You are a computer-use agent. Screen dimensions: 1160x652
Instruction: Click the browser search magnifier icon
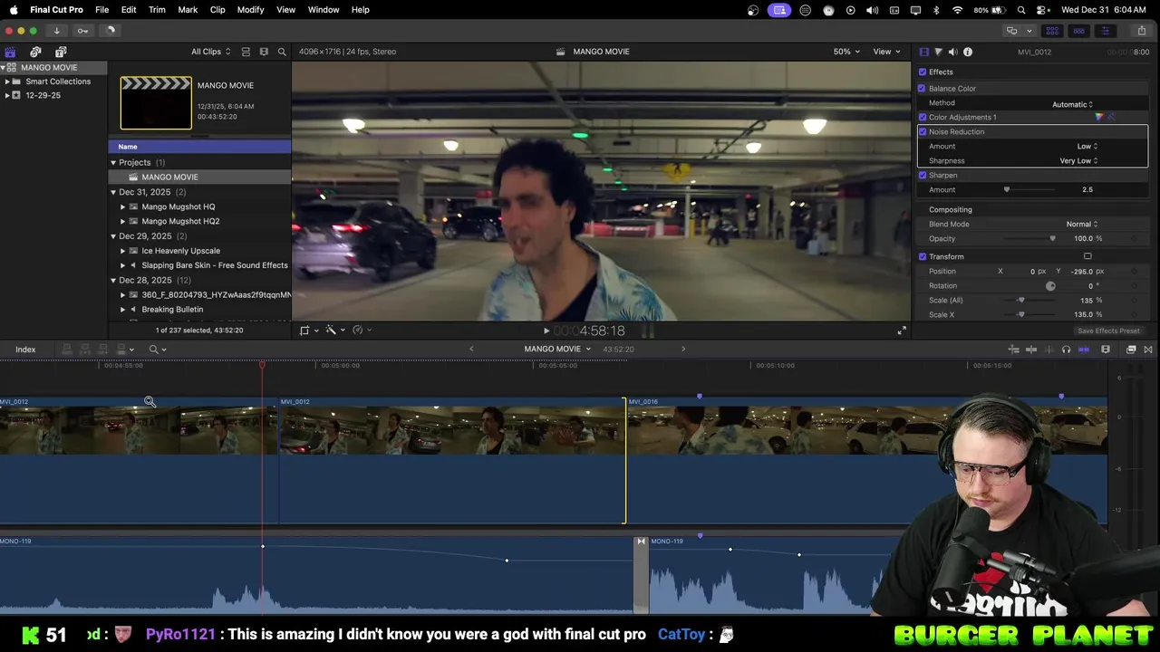[282, 52]
